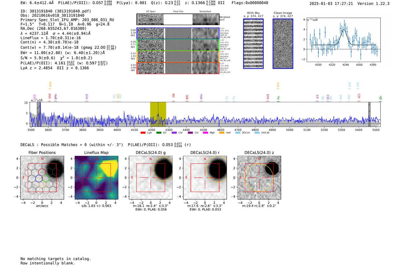Click 'Primary Spec_Slot_IFU_AMP: 203_086_031_RU' text
Image resolution: width=410 pixels, height=279 pixels.
67,20
